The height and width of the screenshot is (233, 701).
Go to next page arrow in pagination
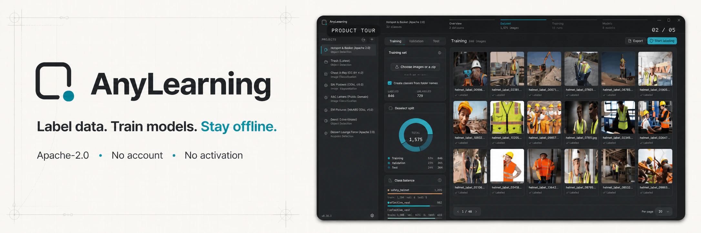click(x=476, y=211)
